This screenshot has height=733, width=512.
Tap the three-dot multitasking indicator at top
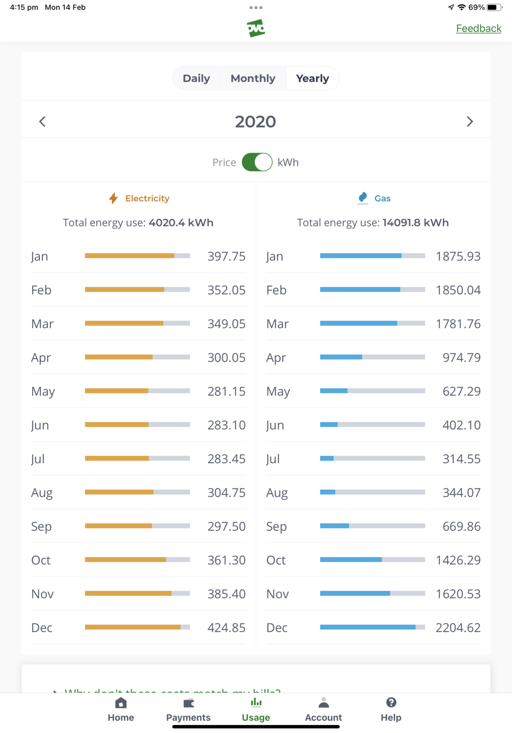pyautogui.click(x=256, y=7)
